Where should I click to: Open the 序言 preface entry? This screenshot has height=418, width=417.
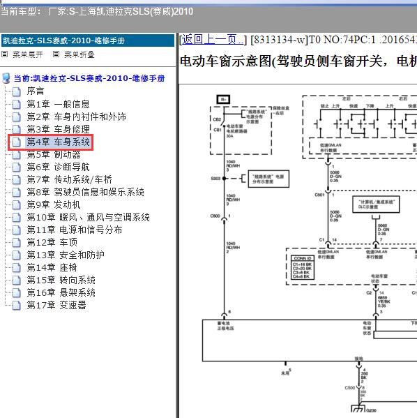[35, 91]
